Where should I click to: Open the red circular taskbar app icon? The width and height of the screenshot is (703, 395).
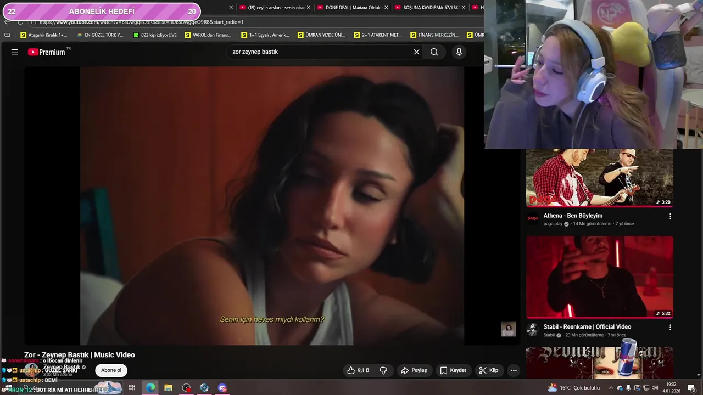(x=186, y=388)
